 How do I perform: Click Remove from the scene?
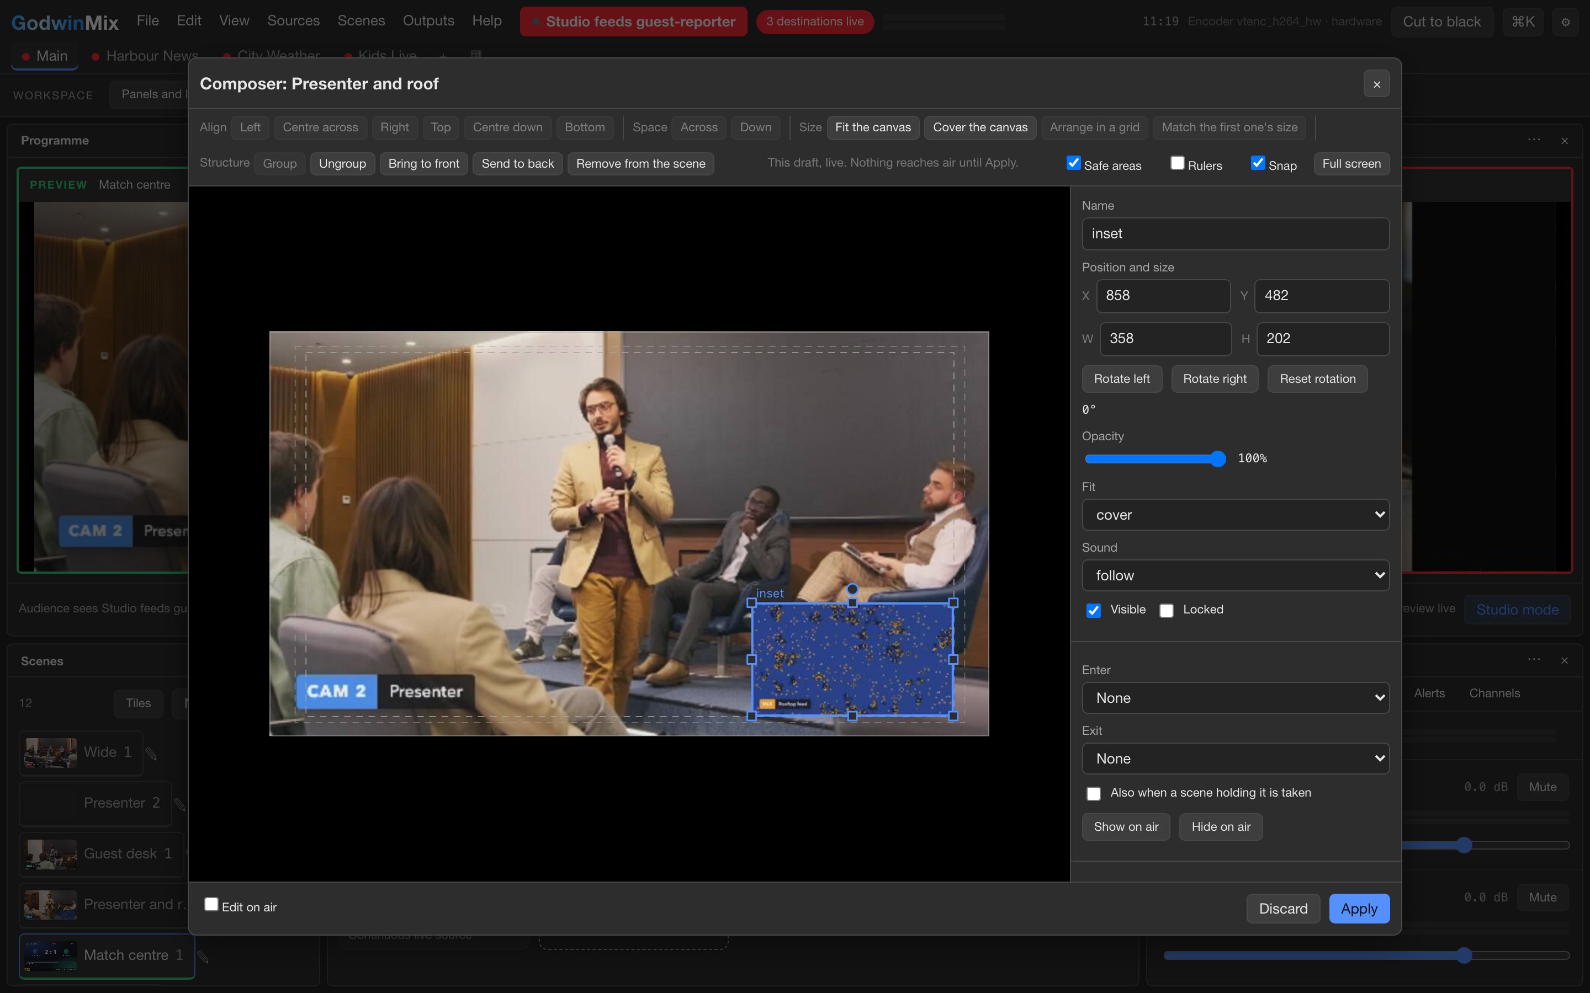click(x=640, y=163)
